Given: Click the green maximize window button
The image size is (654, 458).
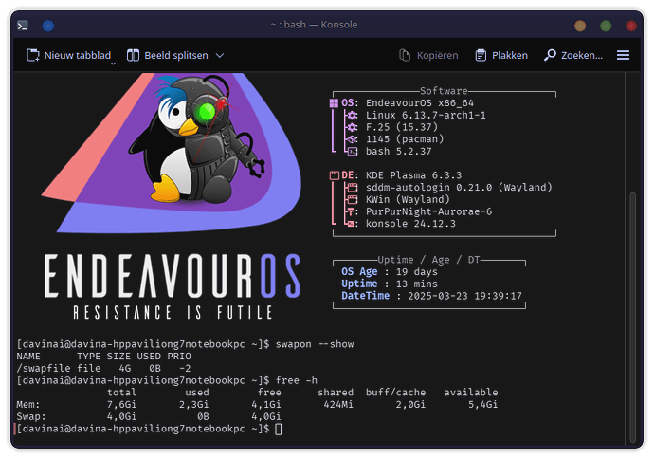Looking at the screenshot, I should 606,26.
